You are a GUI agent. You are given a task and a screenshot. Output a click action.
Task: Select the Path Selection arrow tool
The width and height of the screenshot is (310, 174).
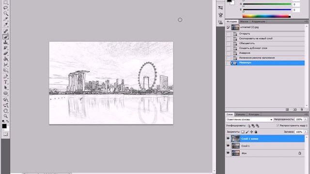[x=5, y=87]
